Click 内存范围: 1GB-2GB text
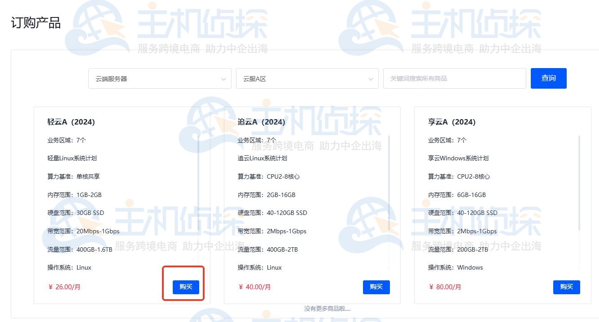The image size is (599, 322). (74, 195)
